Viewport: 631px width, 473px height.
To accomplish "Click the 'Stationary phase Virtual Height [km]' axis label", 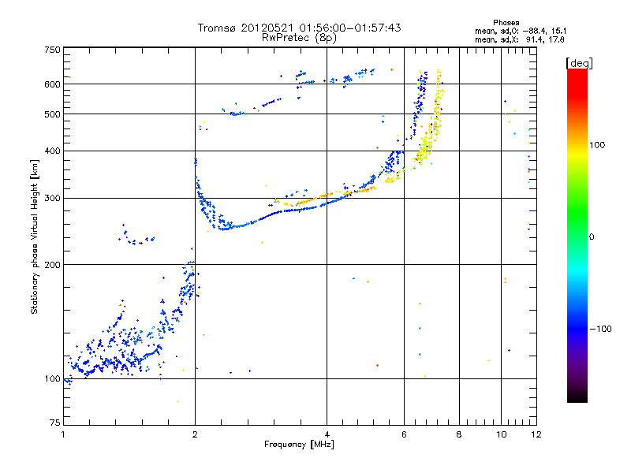I will (x=35, y=237).
